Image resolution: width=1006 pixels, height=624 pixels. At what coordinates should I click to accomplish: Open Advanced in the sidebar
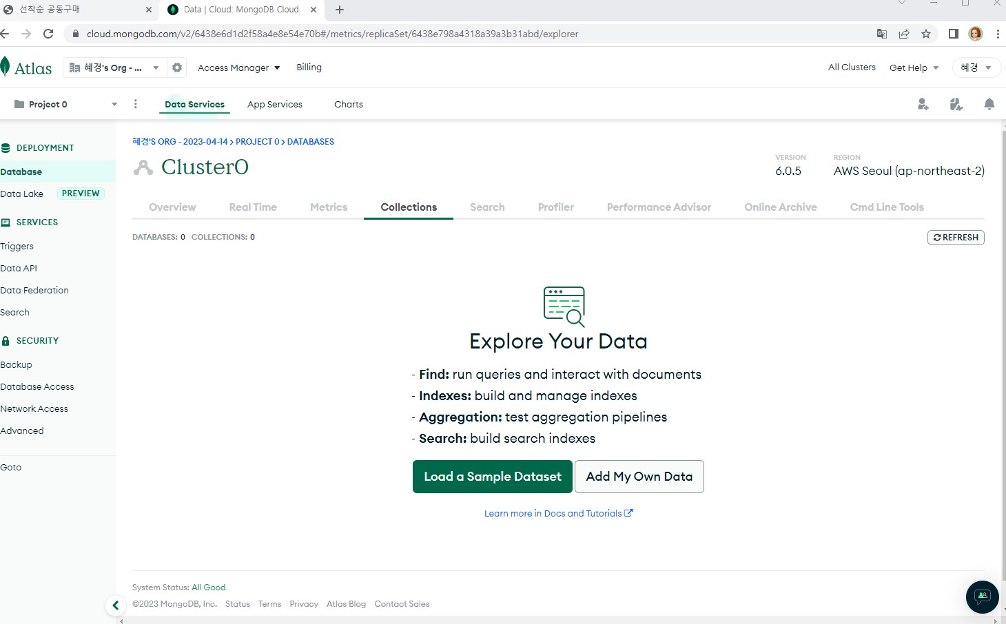[22, 430]
